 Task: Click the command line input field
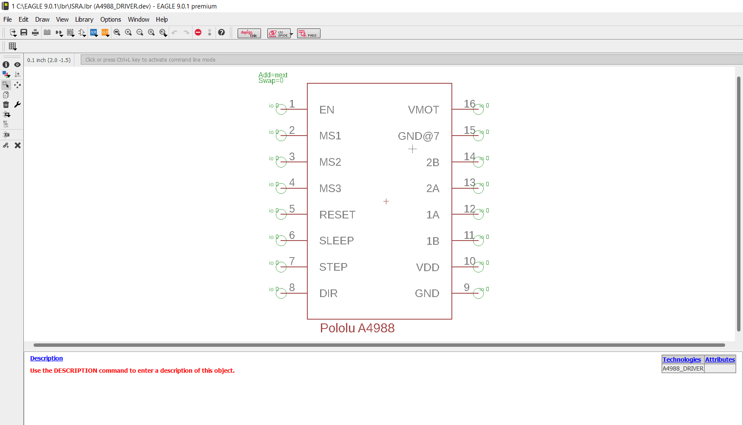click(411, 60)
